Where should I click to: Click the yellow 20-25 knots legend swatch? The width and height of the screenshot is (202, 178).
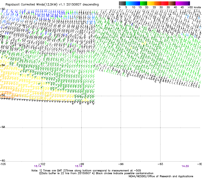point(151,3)
